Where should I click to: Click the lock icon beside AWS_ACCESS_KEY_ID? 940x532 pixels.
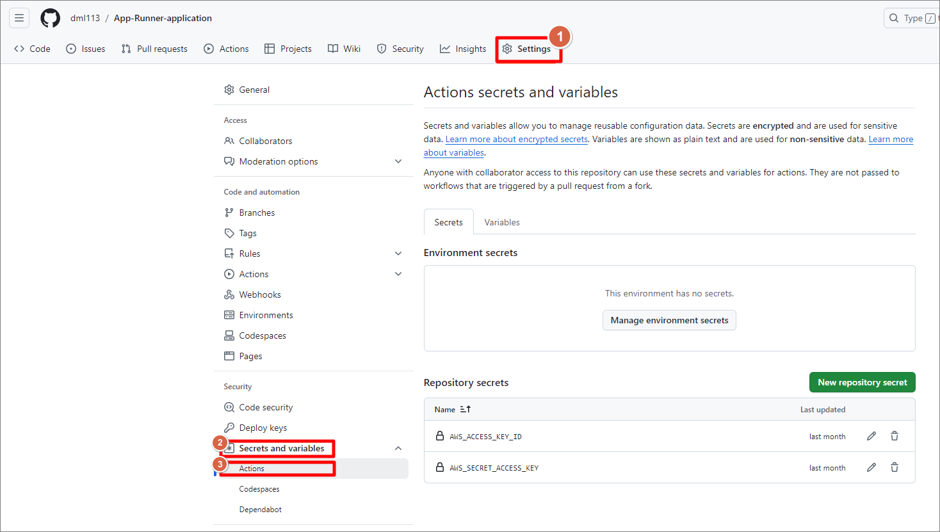[x=440, y=436]
